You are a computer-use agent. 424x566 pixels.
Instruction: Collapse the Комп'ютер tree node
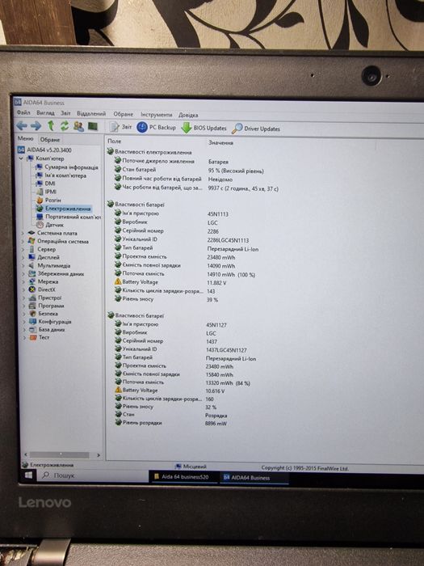(21, 158)
